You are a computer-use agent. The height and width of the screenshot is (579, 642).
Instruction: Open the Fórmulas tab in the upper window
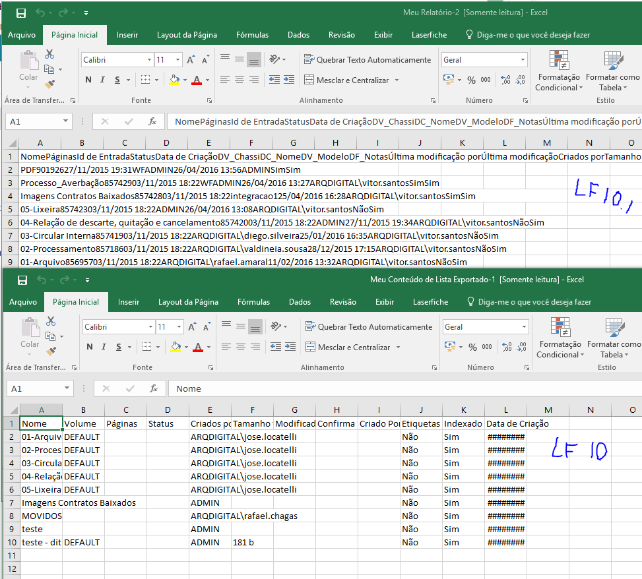[x=252, y=35]
